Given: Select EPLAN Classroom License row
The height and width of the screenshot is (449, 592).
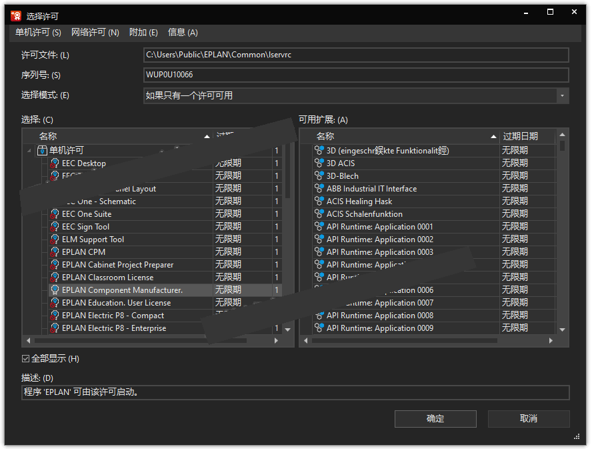Looking at the screenshot, I should click(x=165, y=278).
